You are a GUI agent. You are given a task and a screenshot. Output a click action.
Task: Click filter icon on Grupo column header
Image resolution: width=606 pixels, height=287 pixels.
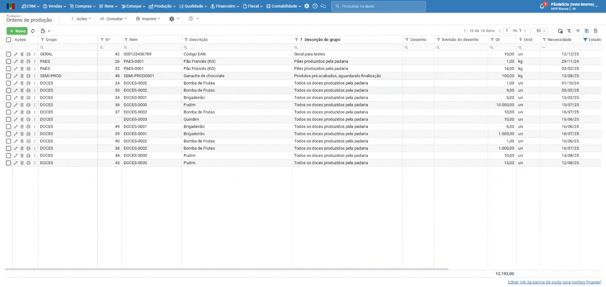(x=42, y=40)
